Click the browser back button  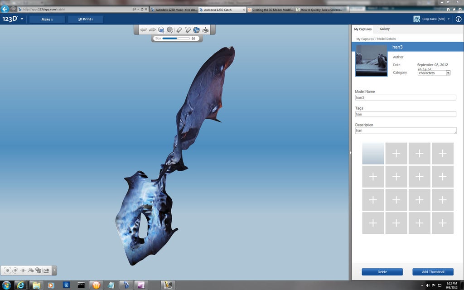click(5, 9)
